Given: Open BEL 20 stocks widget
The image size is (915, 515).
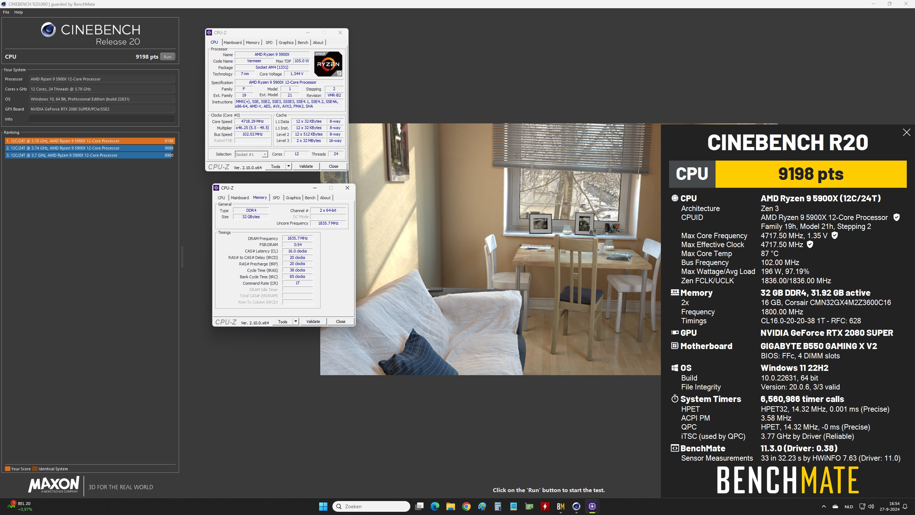Looking at the screenshot, I should click(x=20, y=506).
